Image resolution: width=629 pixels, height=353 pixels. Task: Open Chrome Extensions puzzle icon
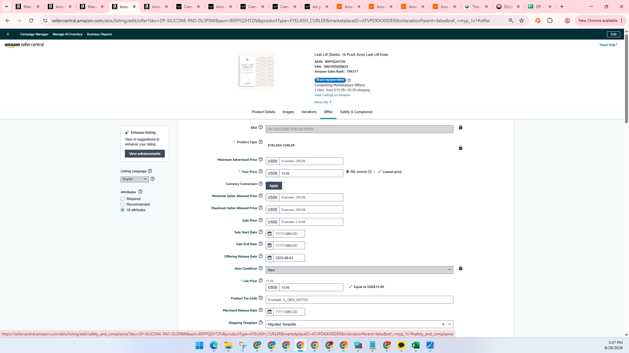click(x=550, y=21)
